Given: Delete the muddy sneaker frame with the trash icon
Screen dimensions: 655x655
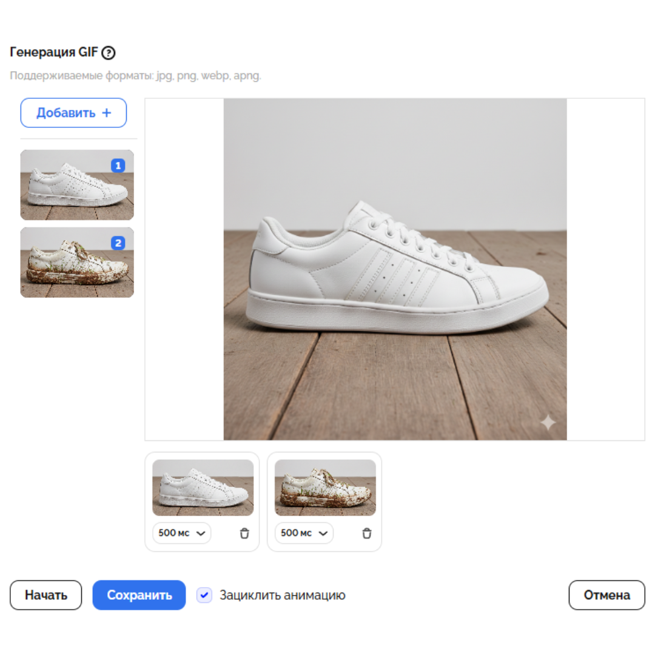Looking at the screenshot, I should pyautogui.click(x=367, y=534).
